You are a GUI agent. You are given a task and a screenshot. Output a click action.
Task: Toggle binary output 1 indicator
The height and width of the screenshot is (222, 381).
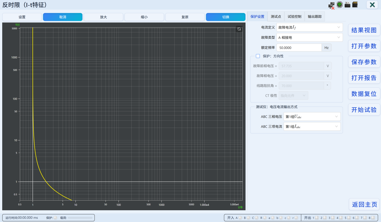point(317,218)
